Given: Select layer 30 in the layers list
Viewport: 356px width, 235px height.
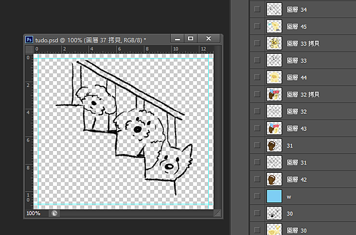Looking at the screenshot, I should [x=303, y=213].
